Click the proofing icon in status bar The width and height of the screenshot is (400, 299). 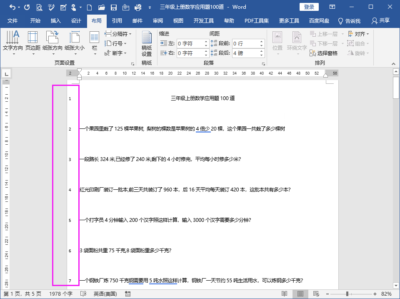point(83,294)
